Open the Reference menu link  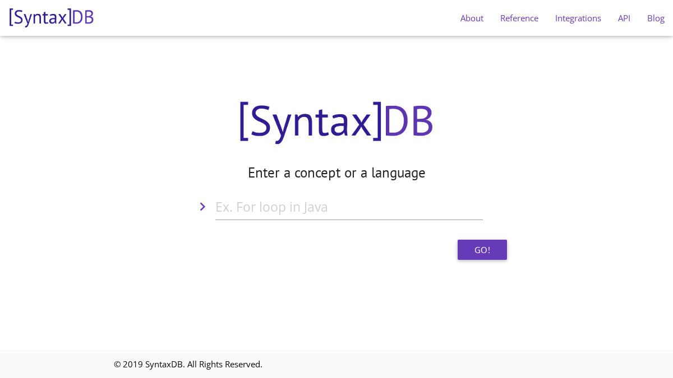(x=519, y=18)
